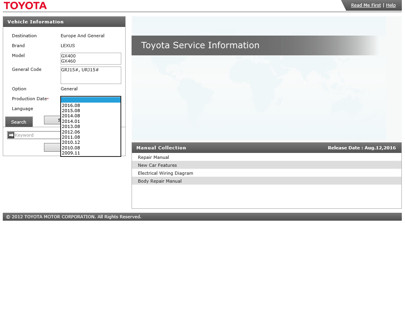
Task: Click the General Code box showing GRJ15#, URJ15#
Action: click(x=91, y=75)
